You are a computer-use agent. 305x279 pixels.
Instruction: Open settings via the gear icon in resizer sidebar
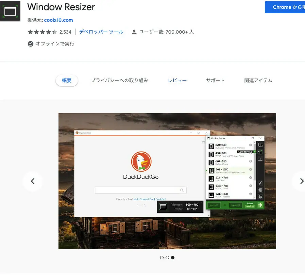click(260, 190)
